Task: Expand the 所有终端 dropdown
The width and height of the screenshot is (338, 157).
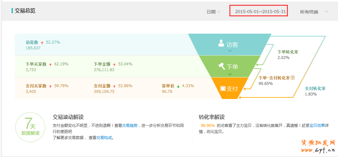Action: (314, 12)
